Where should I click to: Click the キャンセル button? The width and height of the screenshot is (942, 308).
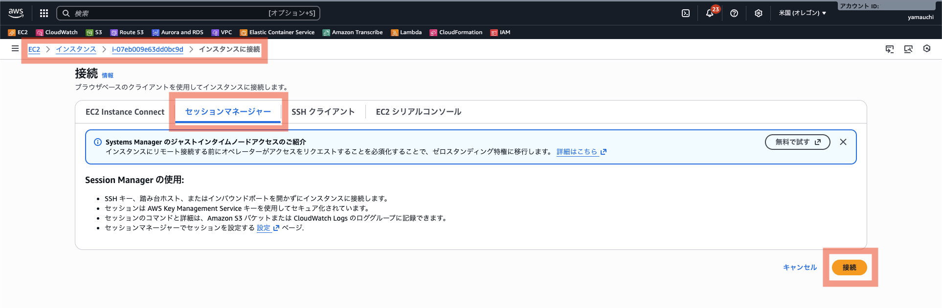tap(800, 267)
